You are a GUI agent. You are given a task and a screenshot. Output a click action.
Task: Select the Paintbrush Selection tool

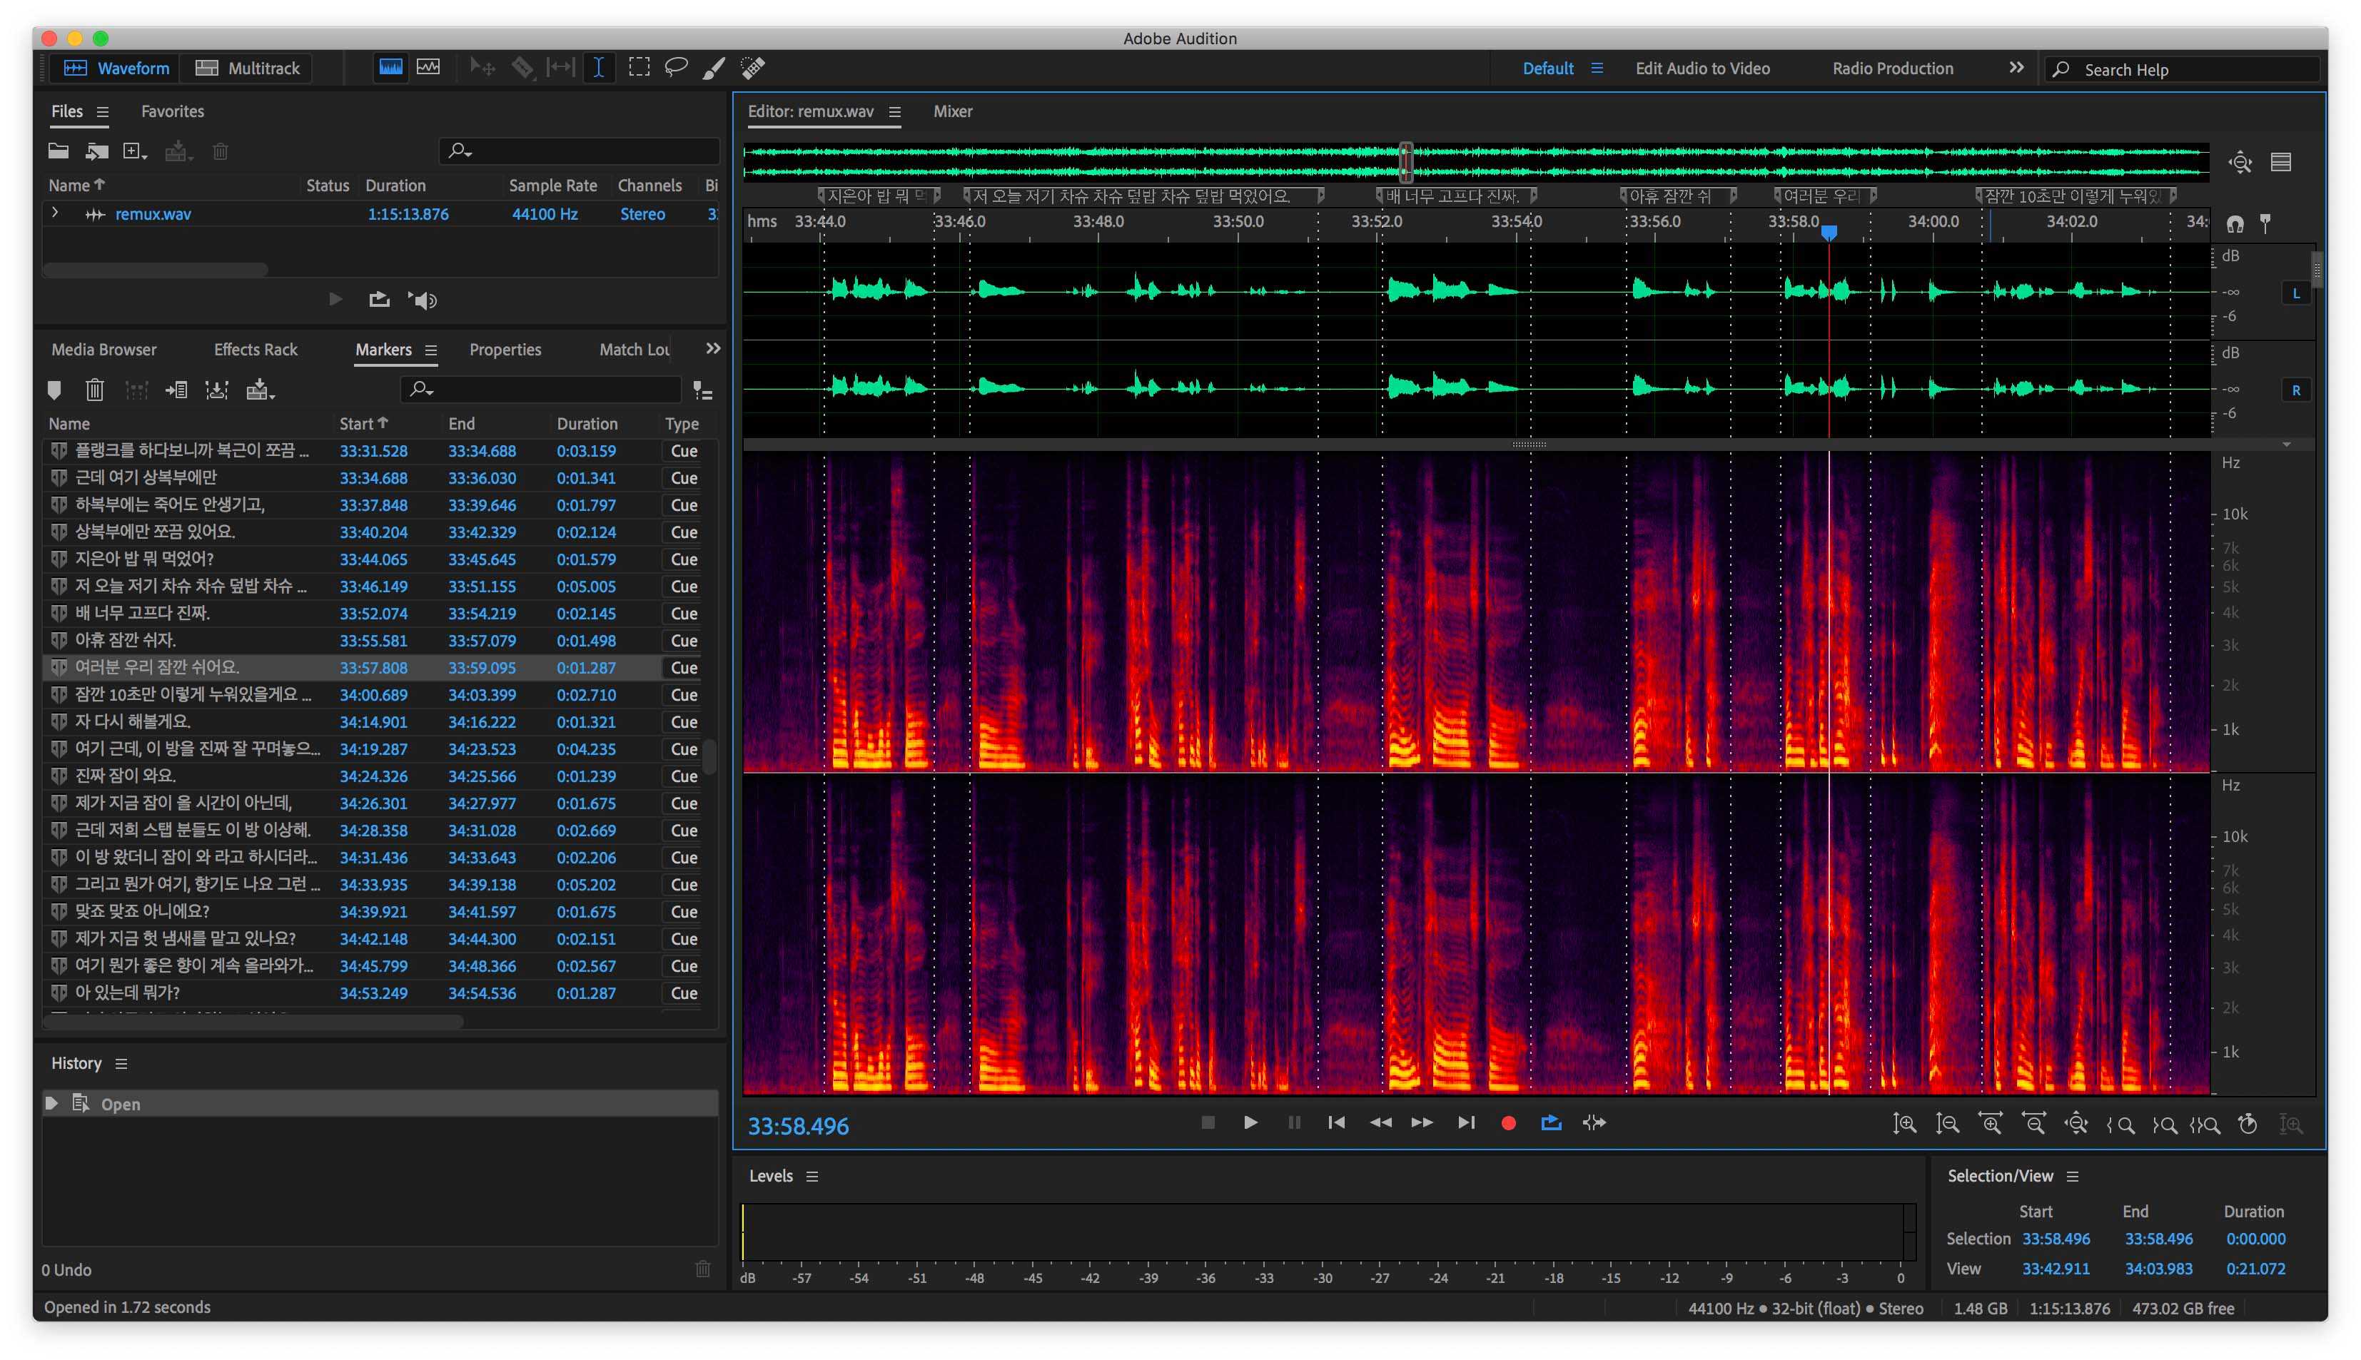[714, 67]
